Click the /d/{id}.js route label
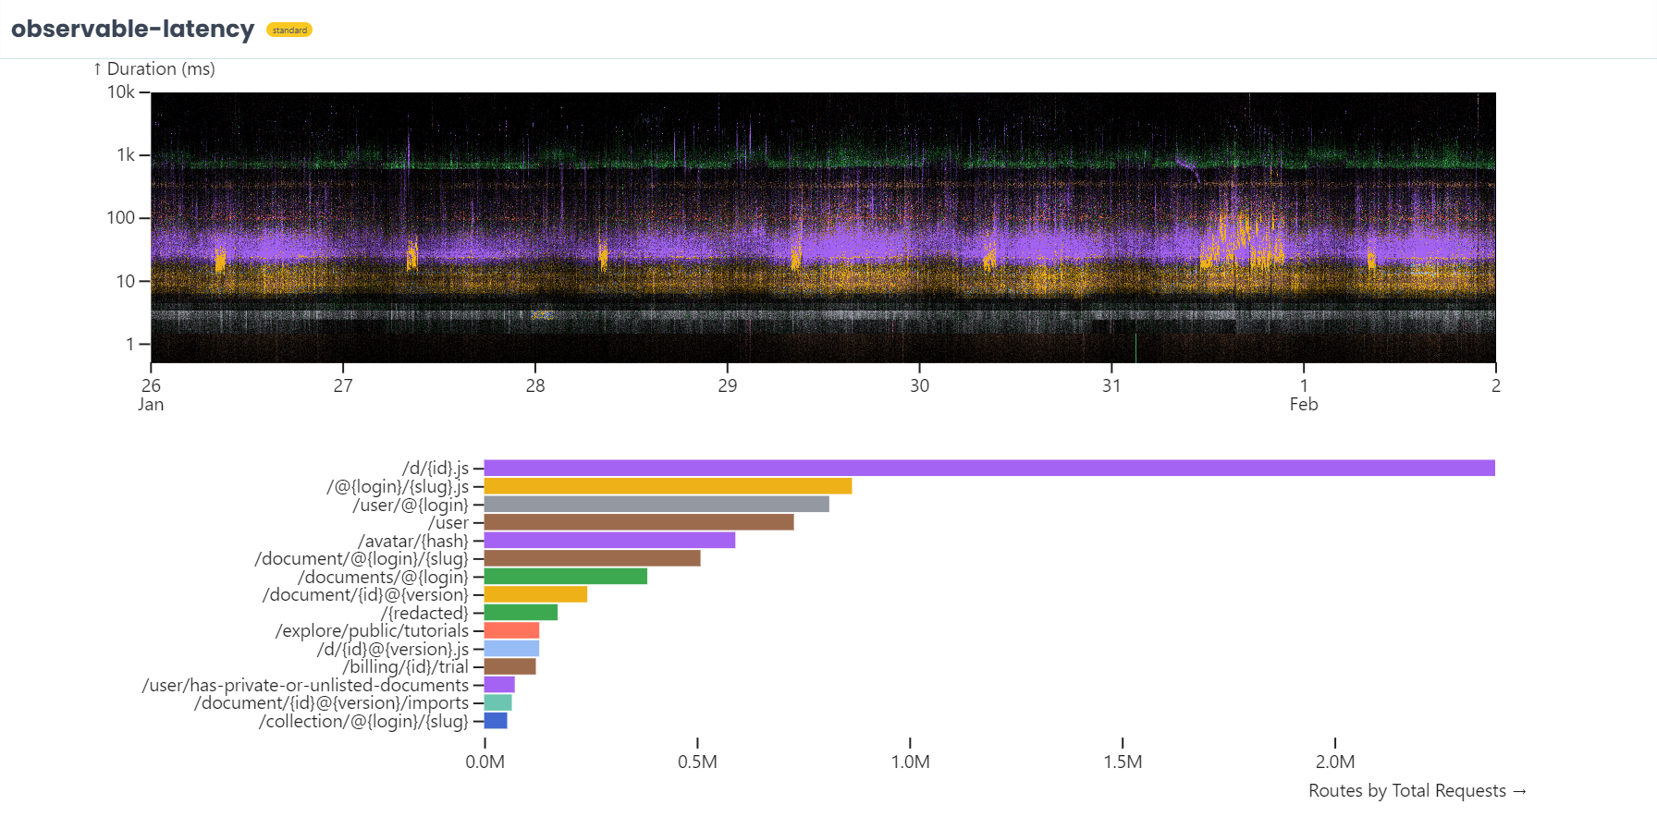Screen dimensions: 1657x817 [435, 469]
